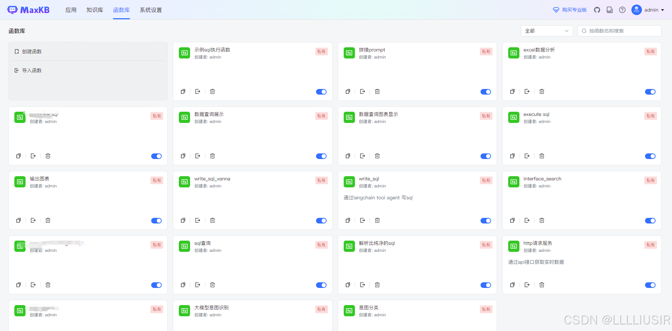This screenshot has width=672, height=331.
Task: Copy the interface_search function
Action: point(512,220)
